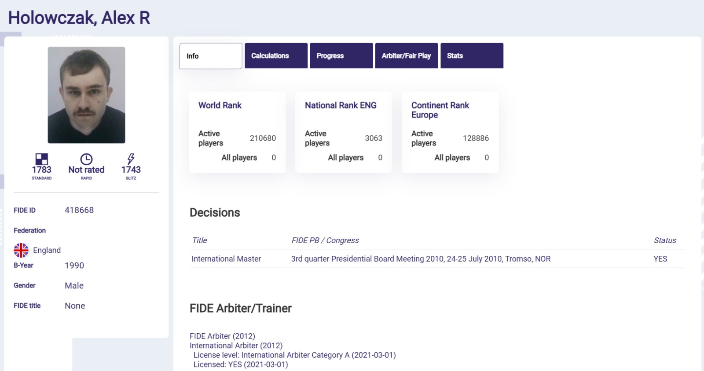Click the blitz rating lightning icon
Image resolution: width=704 pixels, height=371 pixels.
(x=131, y=159)
